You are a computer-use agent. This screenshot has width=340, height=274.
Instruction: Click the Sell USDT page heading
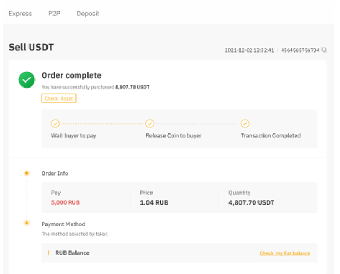pyautogui.click(x=31, y=48)
